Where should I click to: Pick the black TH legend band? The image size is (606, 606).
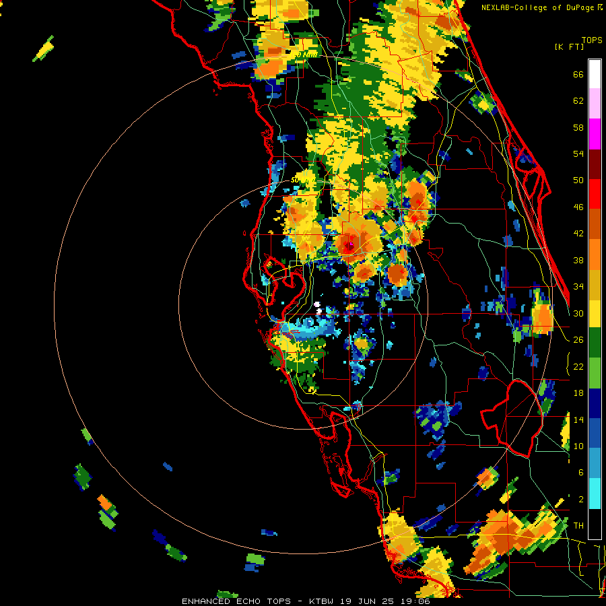coord(595,524)
